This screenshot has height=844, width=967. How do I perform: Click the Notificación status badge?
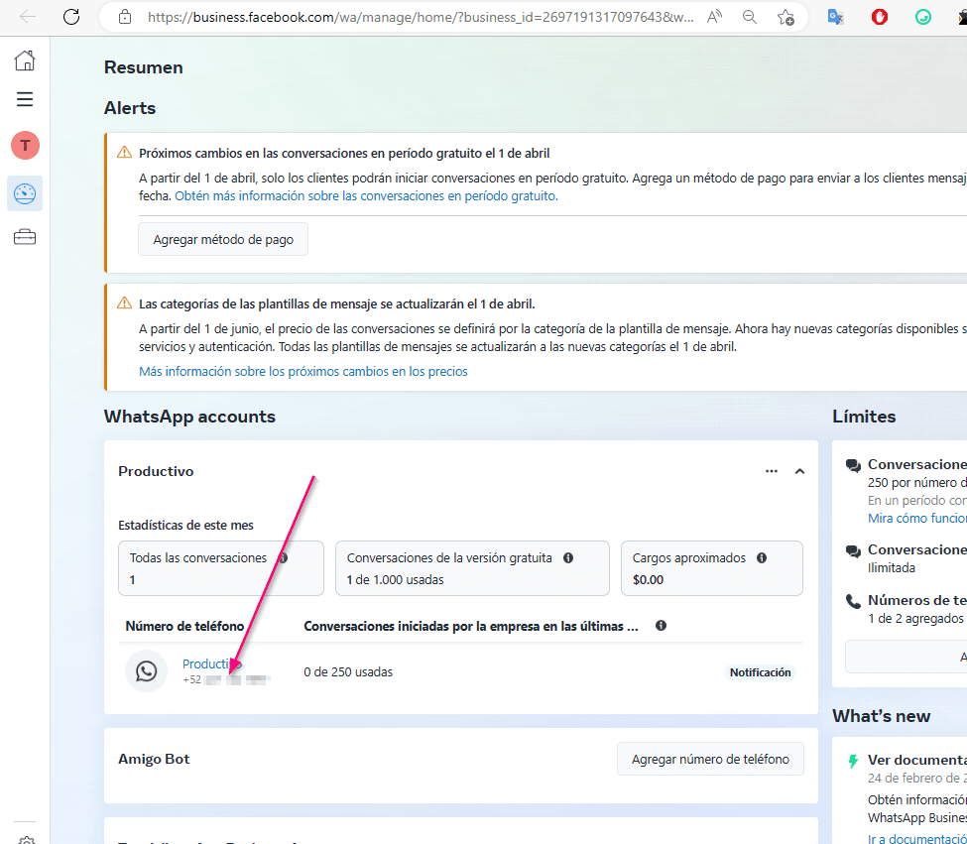click(x=760, y=672)
